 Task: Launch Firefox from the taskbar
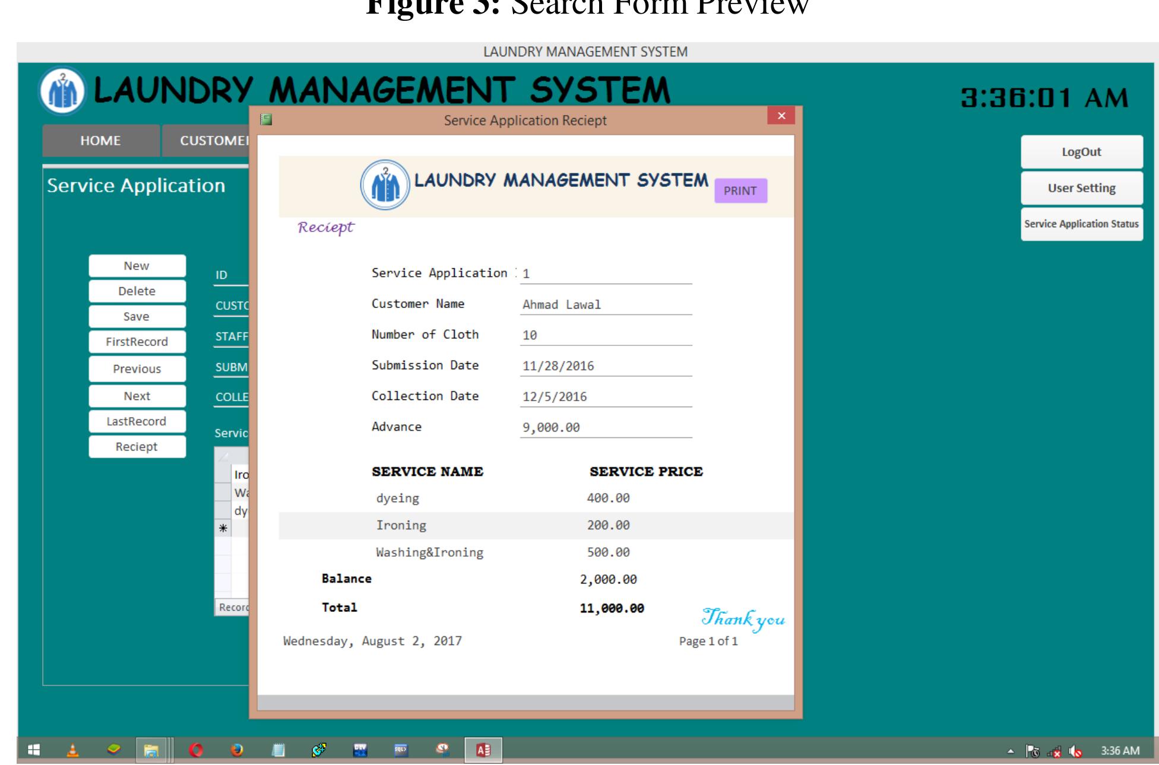236,748
